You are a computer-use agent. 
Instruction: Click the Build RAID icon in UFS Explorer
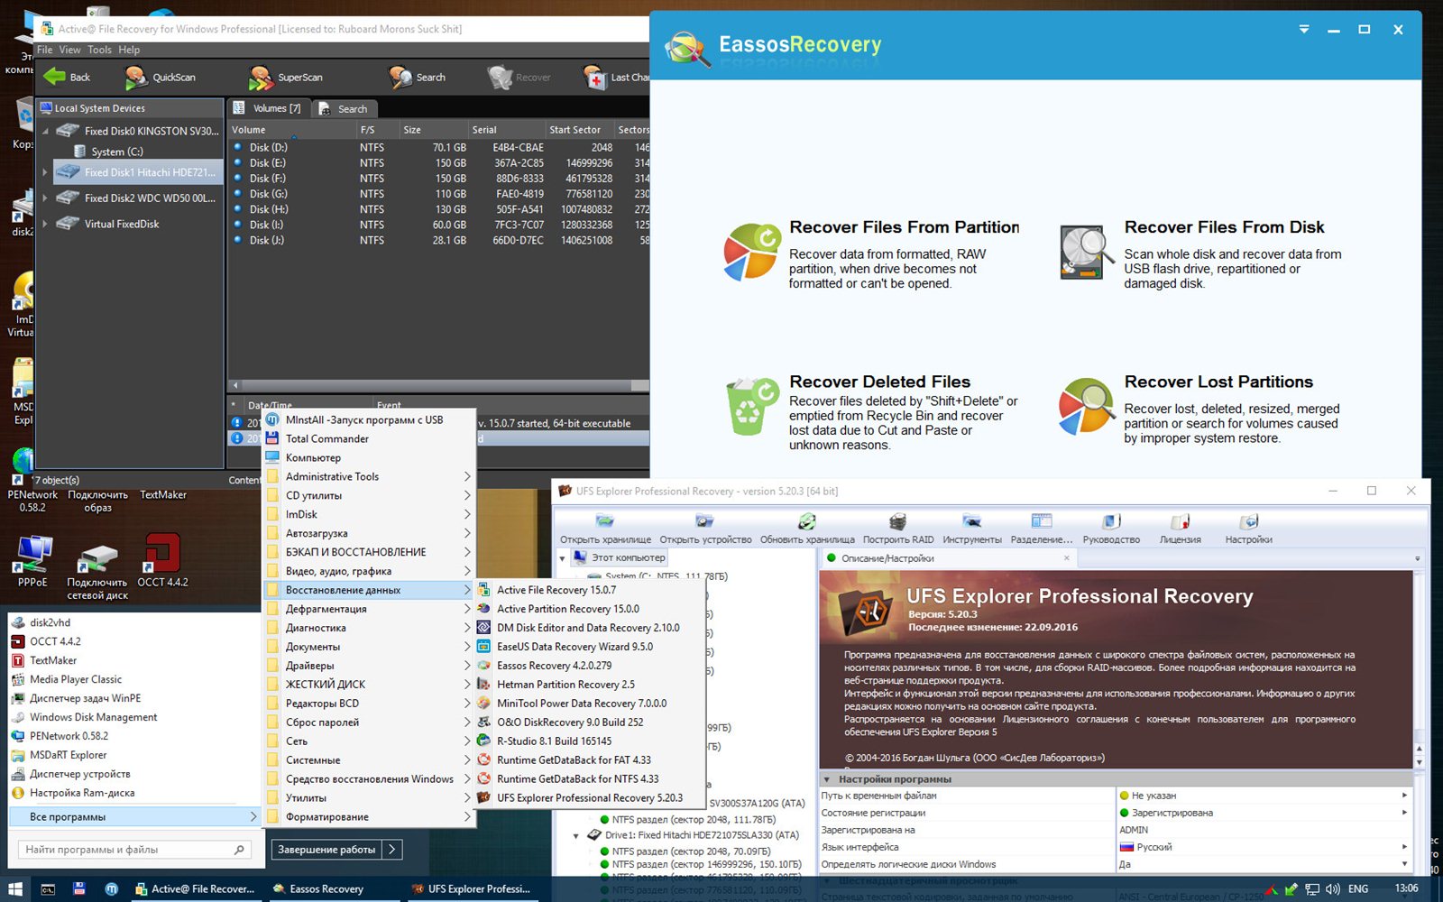[x=897, y=521]
